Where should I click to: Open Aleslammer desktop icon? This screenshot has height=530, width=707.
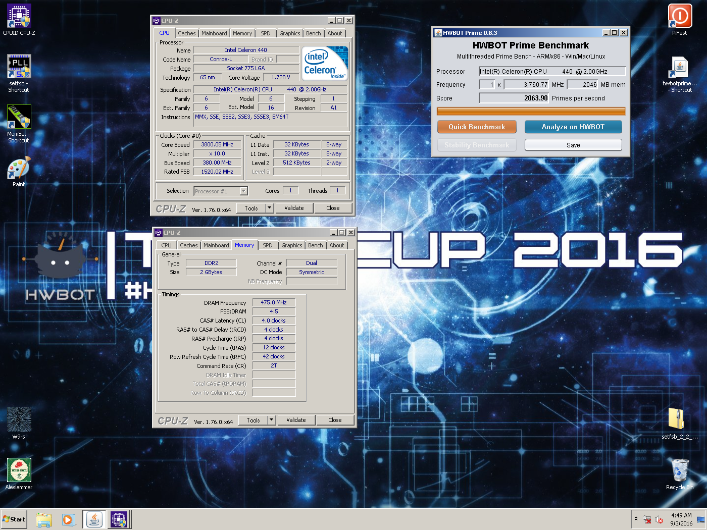pos(19,473)
